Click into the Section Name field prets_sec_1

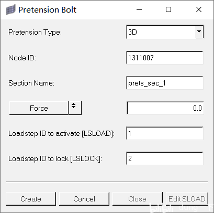point(165,83)
